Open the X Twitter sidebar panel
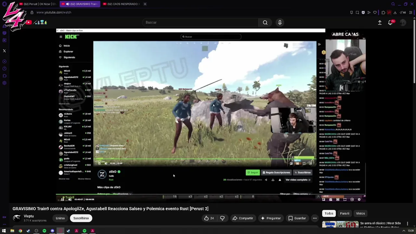This screenshot has width=416, height=234. pos(4,51)
